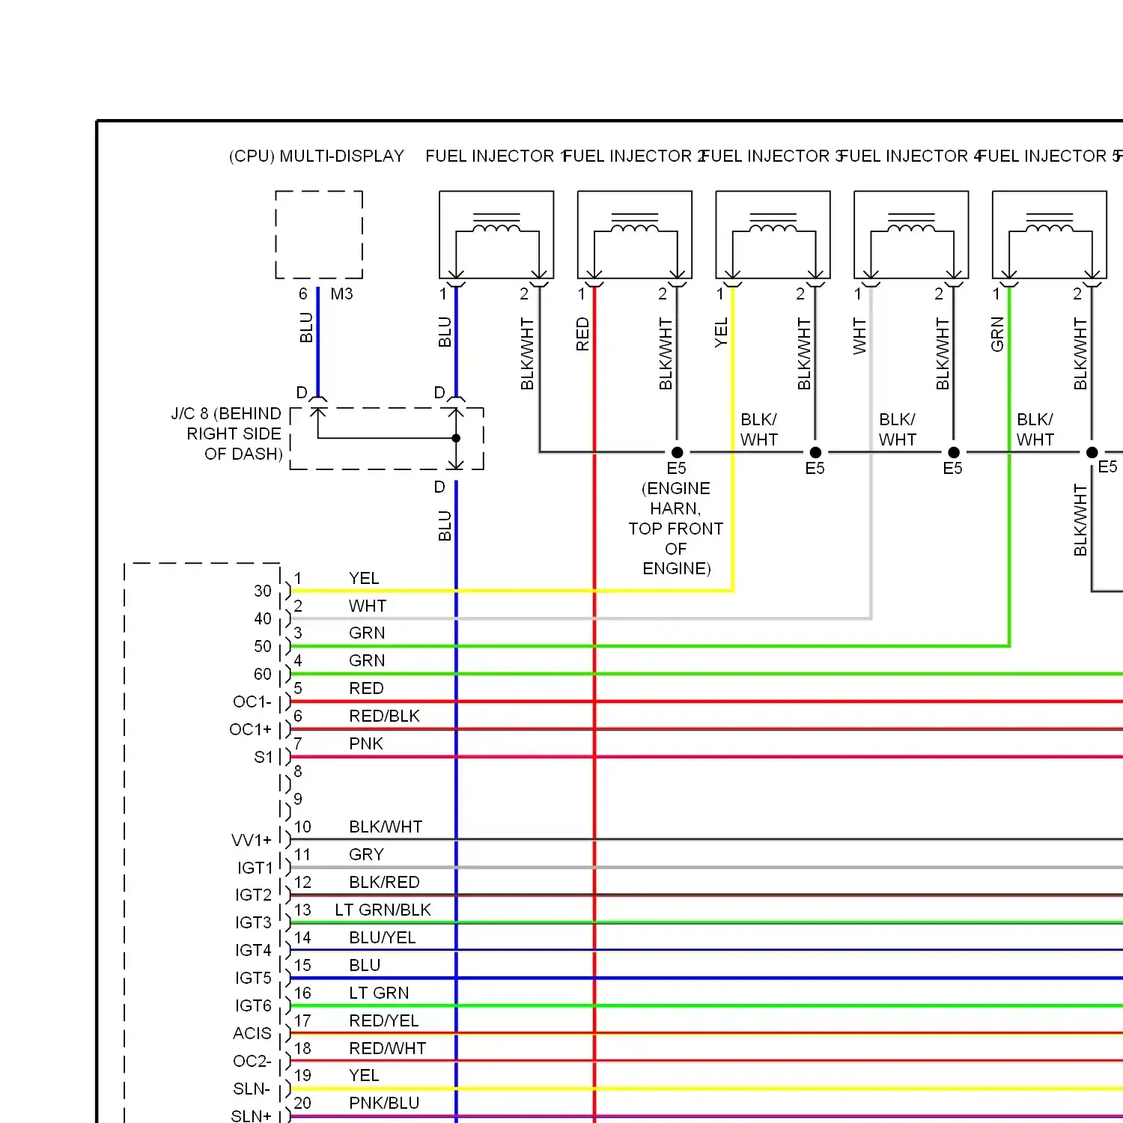
Task: Click the 'OC2-' terminal label
Action: 252,1061
